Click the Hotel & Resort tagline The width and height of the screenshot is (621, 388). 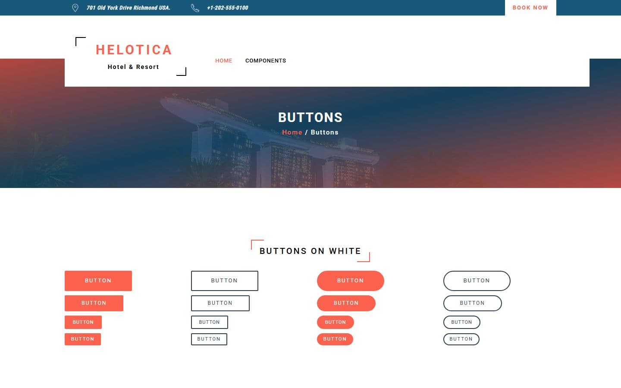coord(133,67)
